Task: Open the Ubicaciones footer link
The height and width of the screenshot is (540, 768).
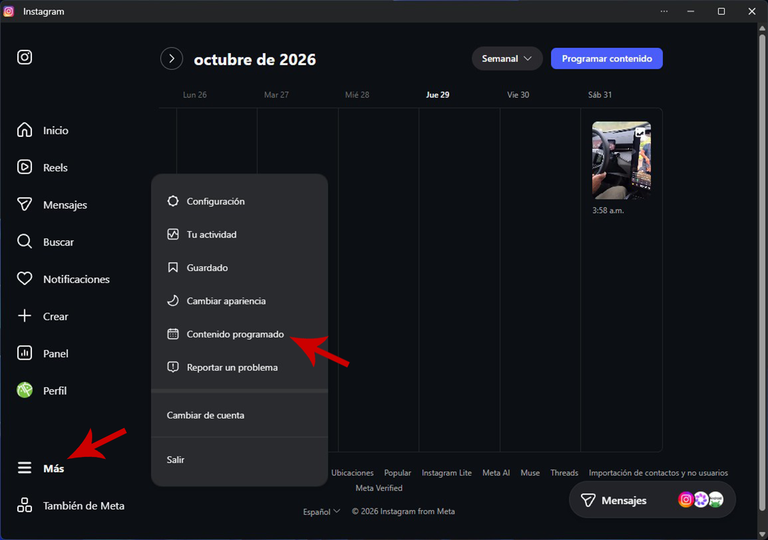Action: click(x=353, y=473)
